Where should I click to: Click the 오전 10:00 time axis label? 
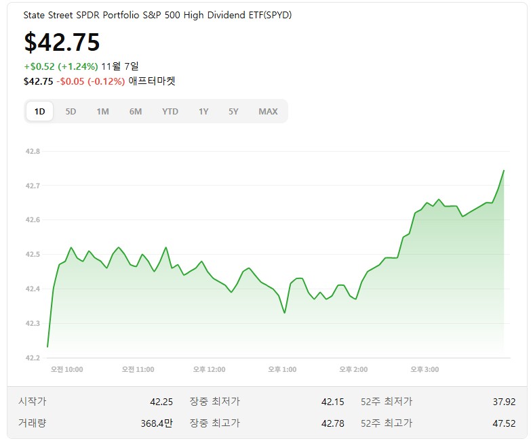click(67, 369)
